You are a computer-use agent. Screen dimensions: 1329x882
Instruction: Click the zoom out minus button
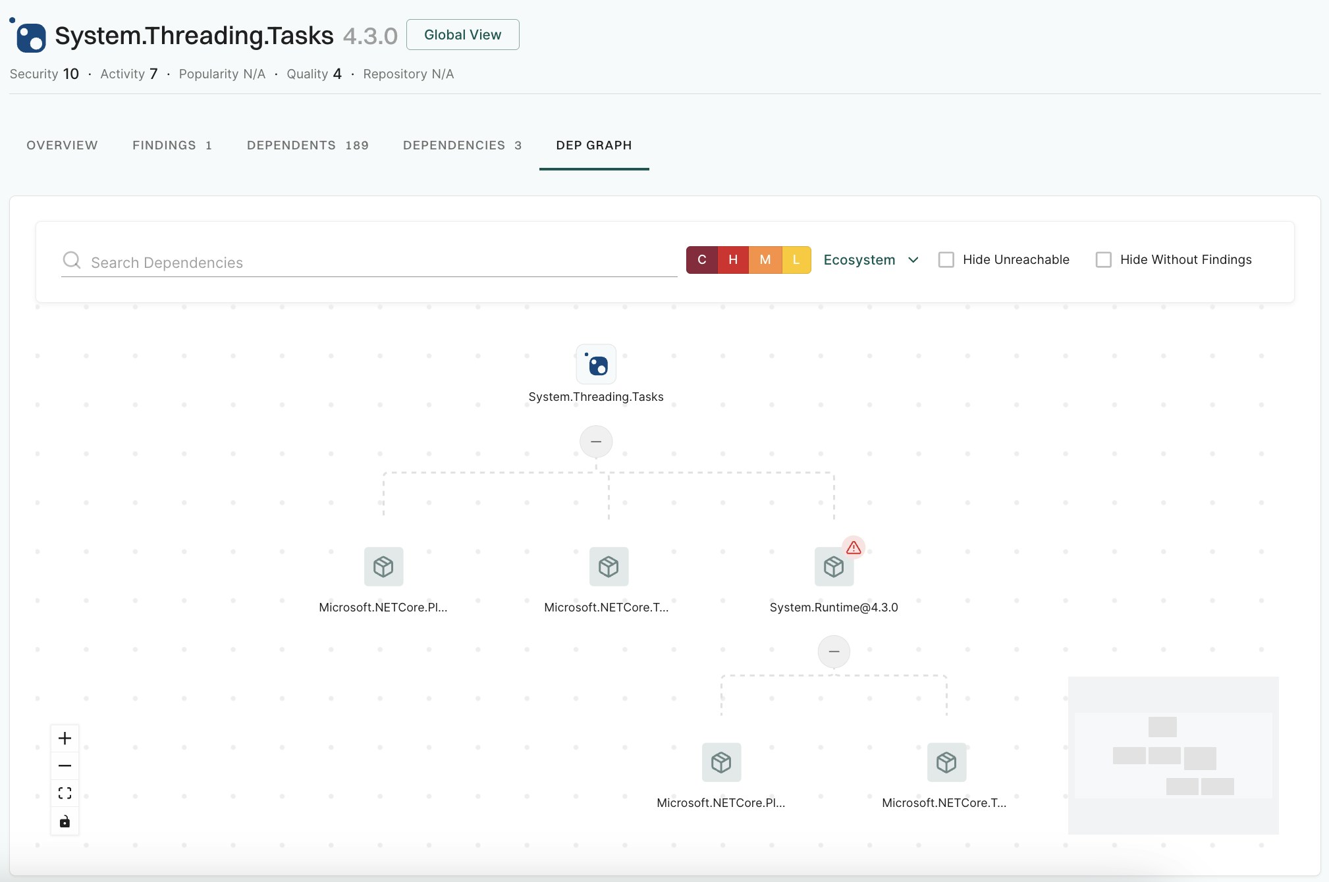tap(65, 765)
